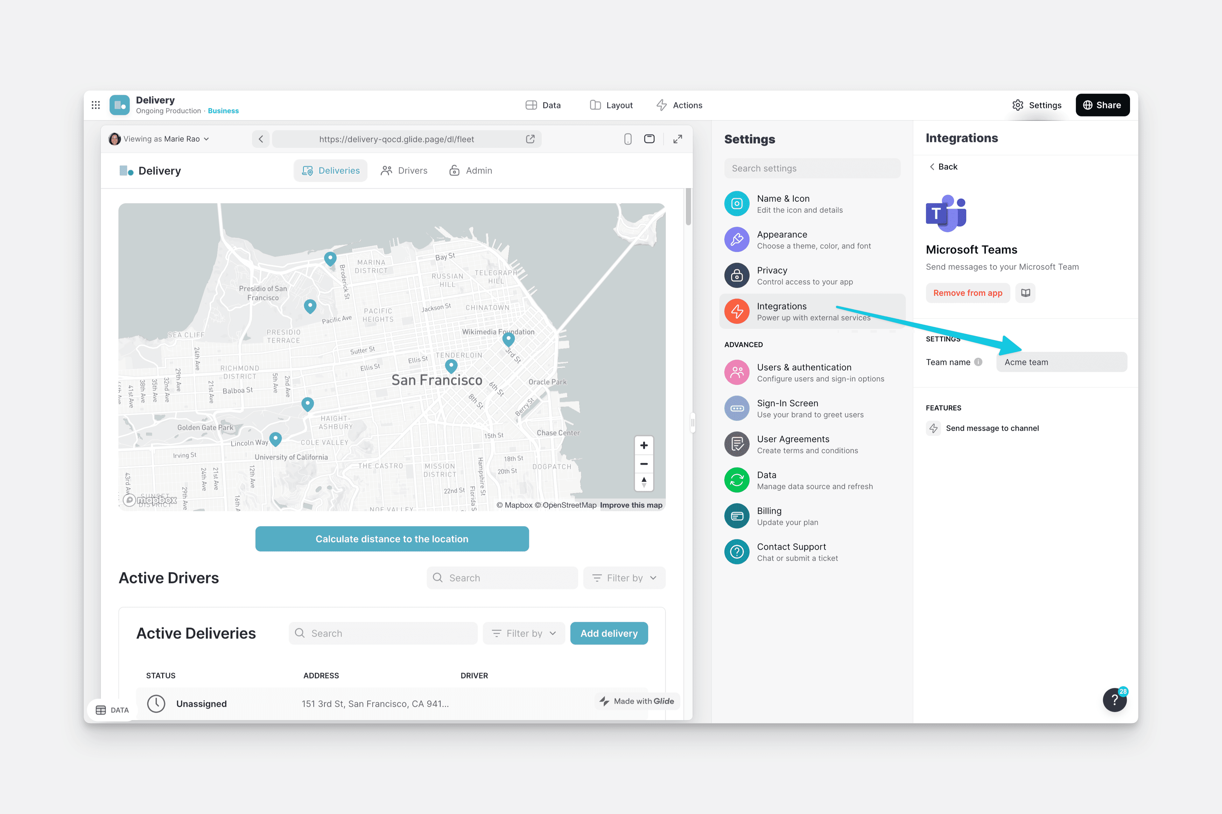Open the DATA panel at bottom left

coord(112,710)
